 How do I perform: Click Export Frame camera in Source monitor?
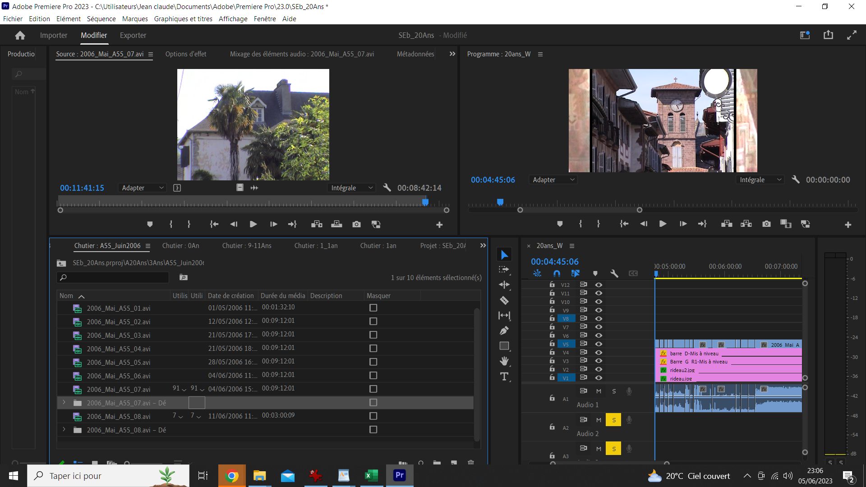point(356,224)
